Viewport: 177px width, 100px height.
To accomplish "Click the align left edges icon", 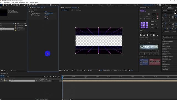I will pyautogui.click(x=141, y=35).
